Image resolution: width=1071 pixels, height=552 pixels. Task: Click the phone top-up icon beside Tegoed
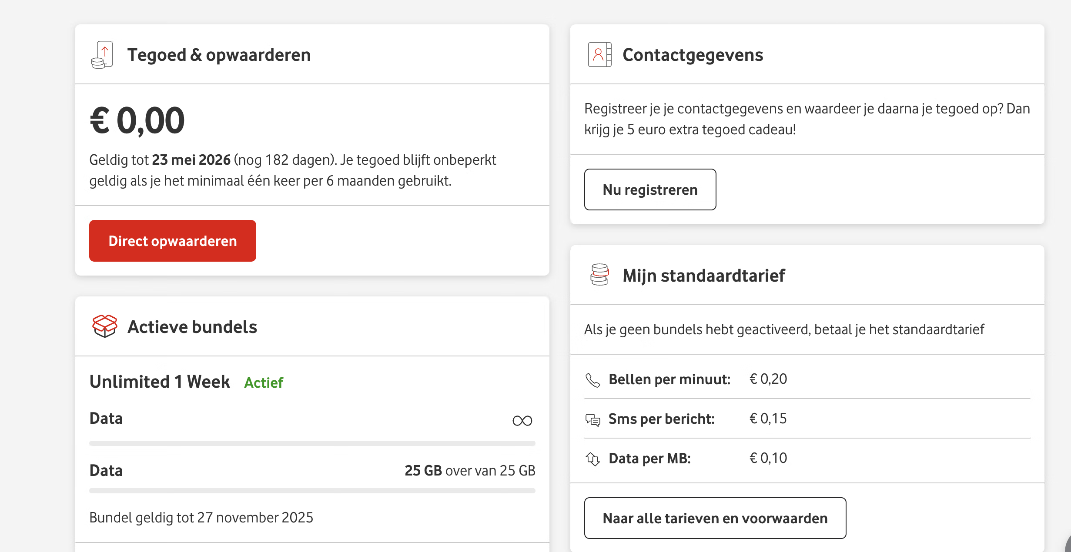pos(103,55)
